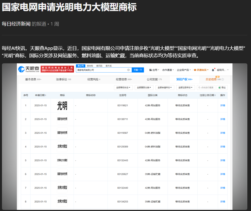Select the 查关系 search tab
Image resolution: width=251 pixels, height=211 pixels.
[109, 66]
